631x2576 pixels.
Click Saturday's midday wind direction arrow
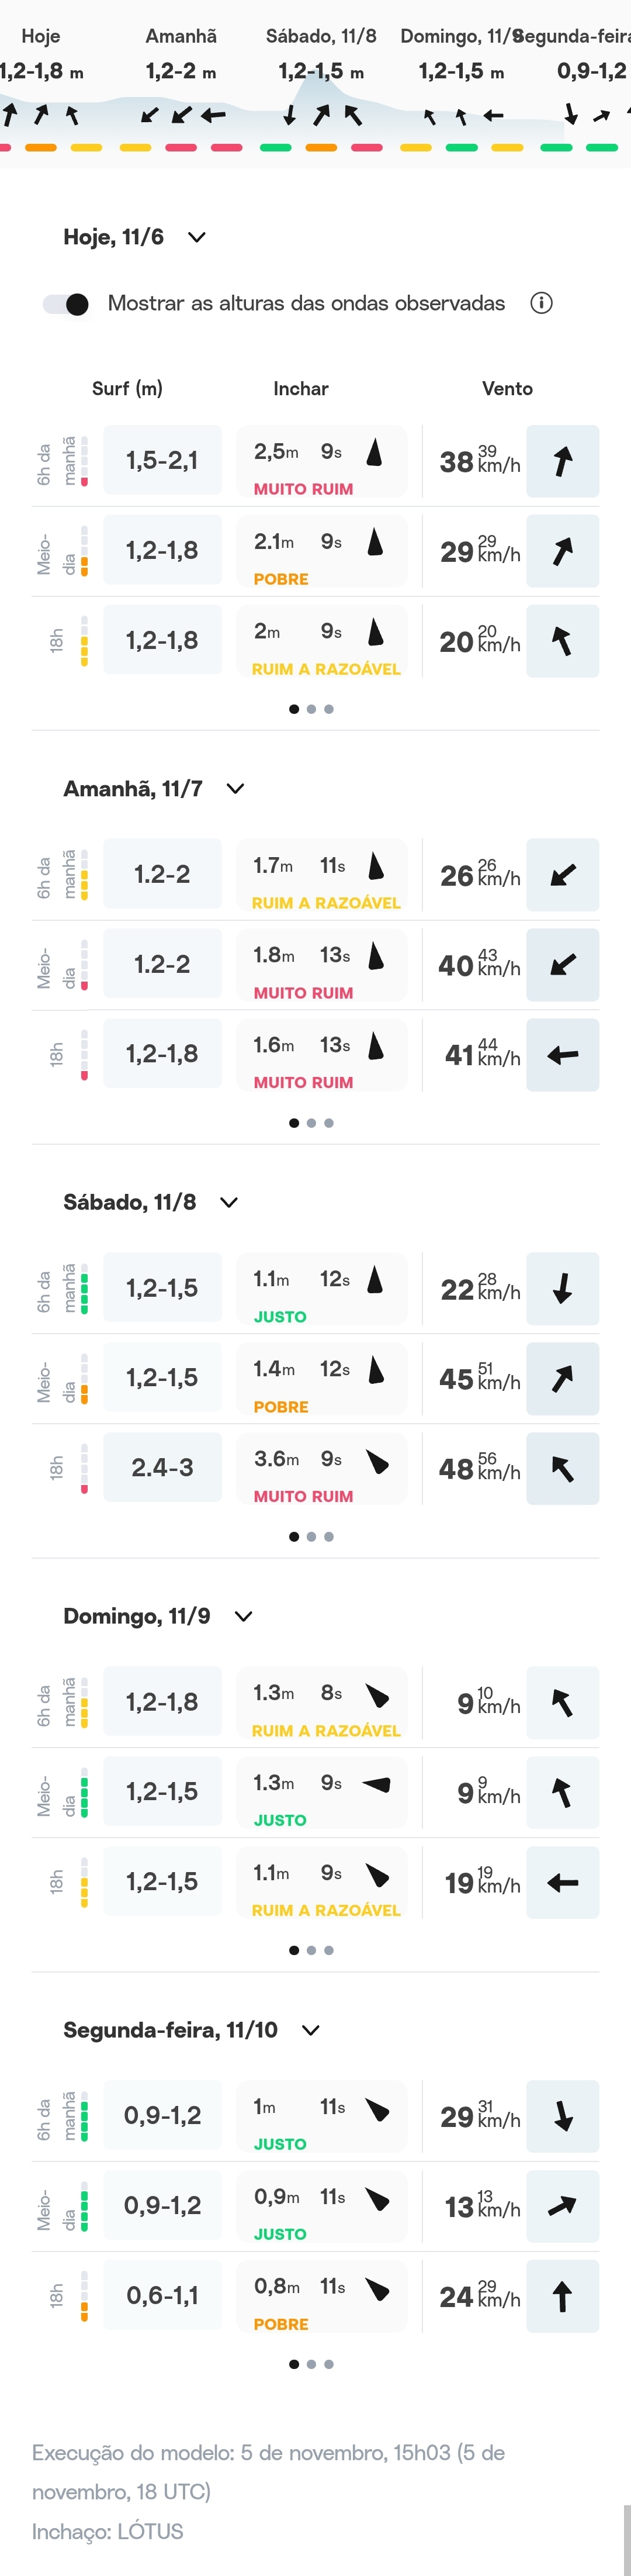(563, 1378)
